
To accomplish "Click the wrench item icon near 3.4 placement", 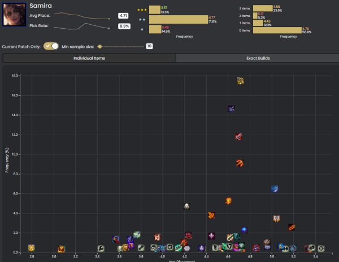I will click(x=101, y=248).
